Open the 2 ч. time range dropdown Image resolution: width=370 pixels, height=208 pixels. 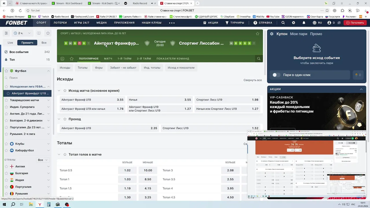pos(22,33)
